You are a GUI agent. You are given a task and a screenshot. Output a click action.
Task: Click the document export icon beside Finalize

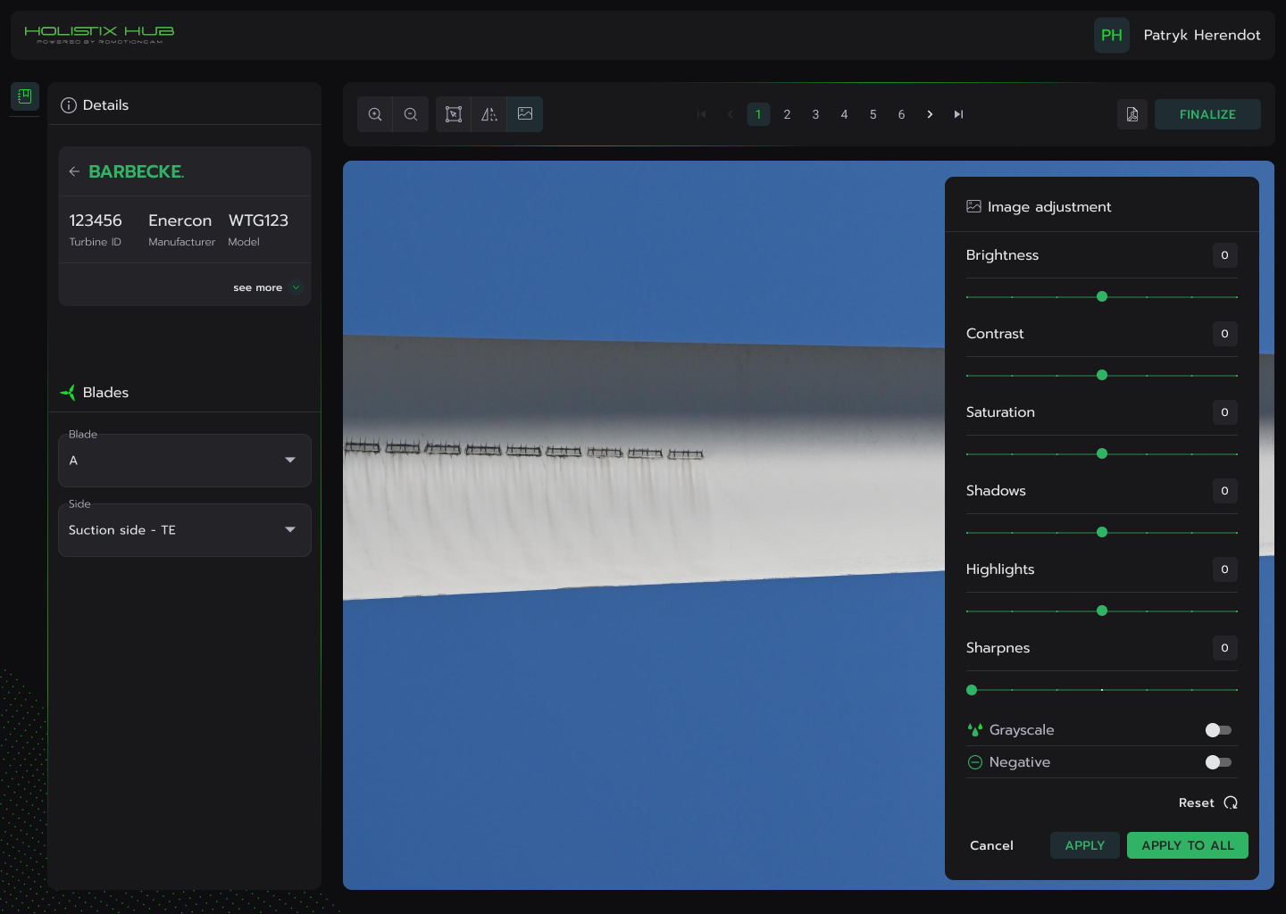pyautogui.click(x=1132, y=114)
